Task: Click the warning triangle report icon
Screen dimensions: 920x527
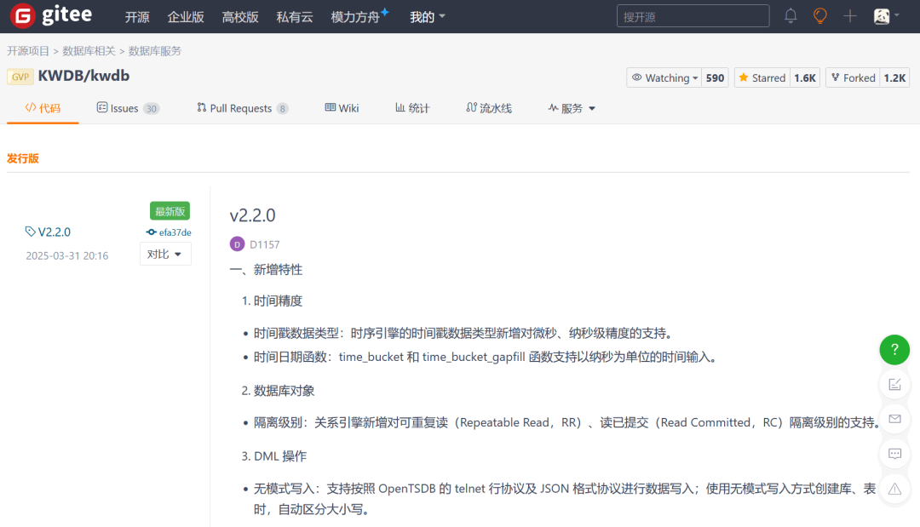Action: click(894, 489)
